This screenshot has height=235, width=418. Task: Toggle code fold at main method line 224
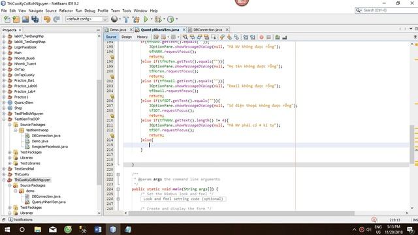tap(118, 189)
